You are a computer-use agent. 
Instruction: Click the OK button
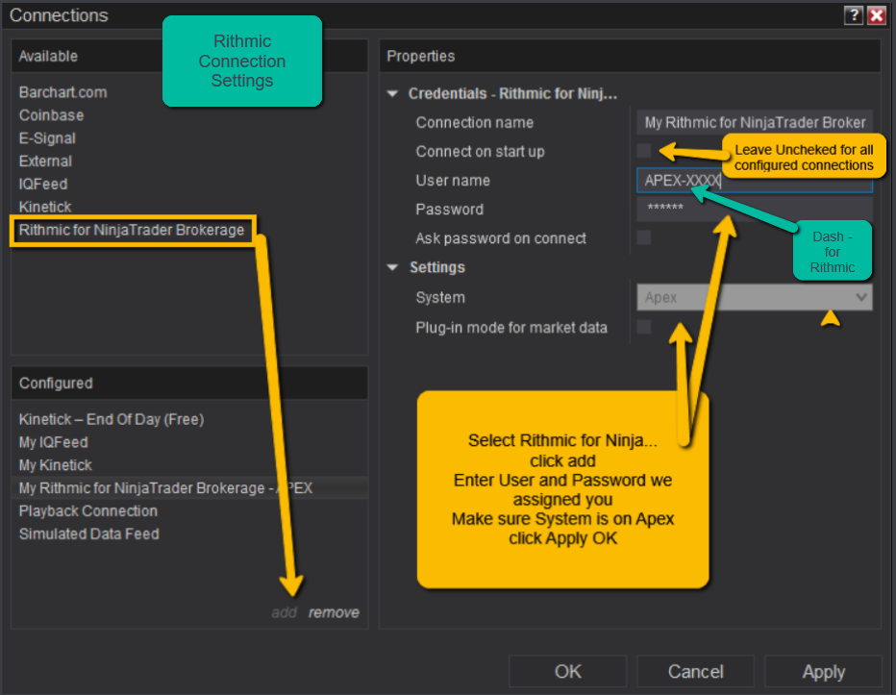pos(567,672)
